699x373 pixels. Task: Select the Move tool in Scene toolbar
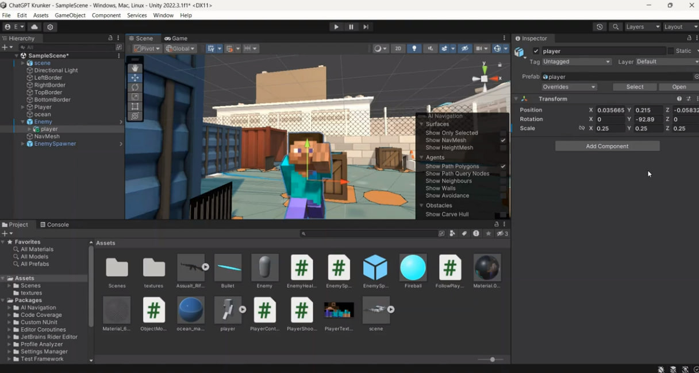coord(135,77)
